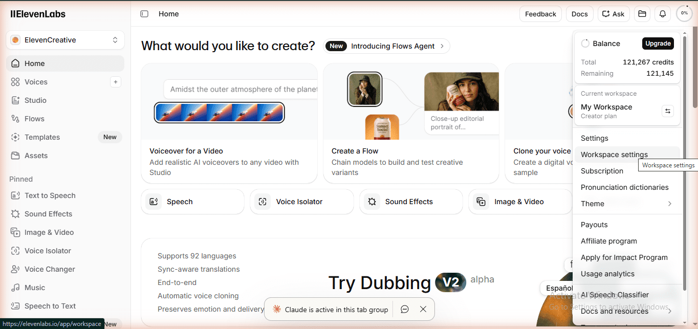Add a voice with the plus button
This screenshot has width=698, height=329.
(116, 82)
